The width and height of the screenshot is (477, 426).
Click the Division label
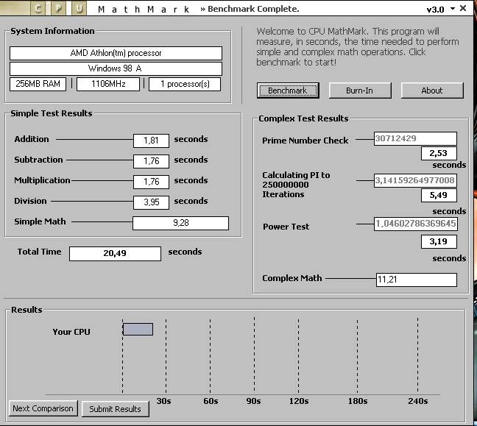click(30, 201)
